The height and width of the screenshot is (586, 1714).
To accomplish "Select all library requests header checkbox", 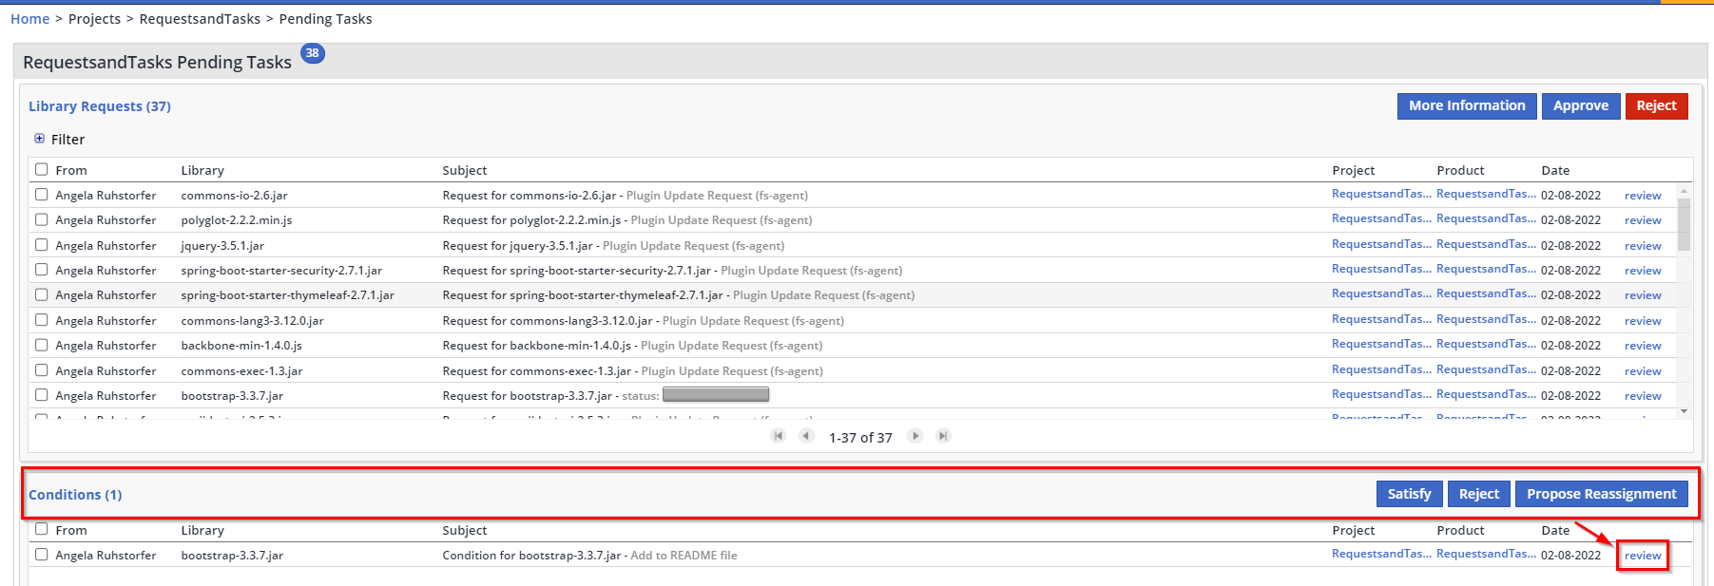I will point(42,169).
